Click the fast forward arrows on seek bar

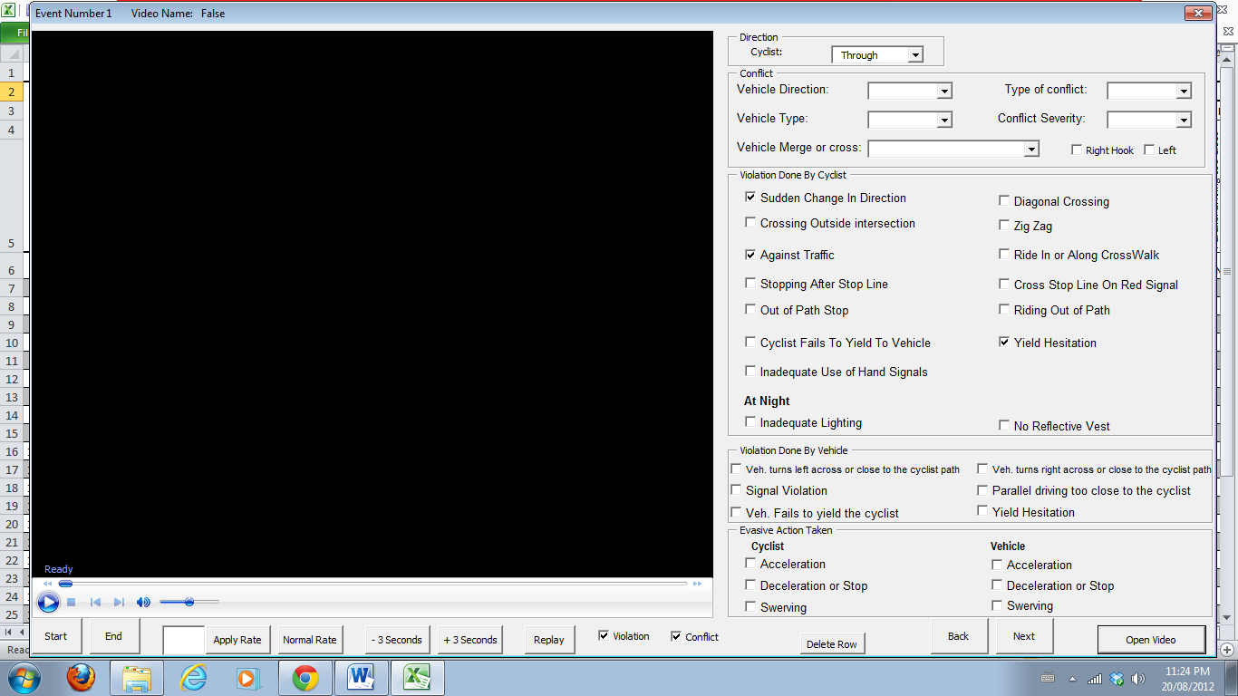click(697, 584)
